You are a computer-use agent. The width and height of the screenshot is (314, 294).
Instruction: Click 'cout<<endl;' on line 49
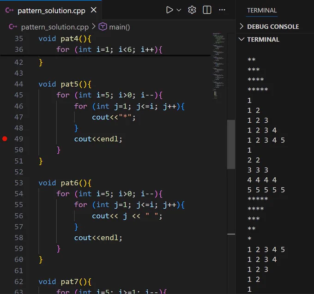(x=98, y=139)
